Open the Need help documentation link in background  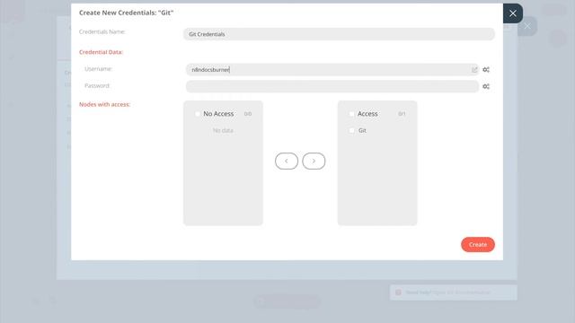(x=461, y=292)
